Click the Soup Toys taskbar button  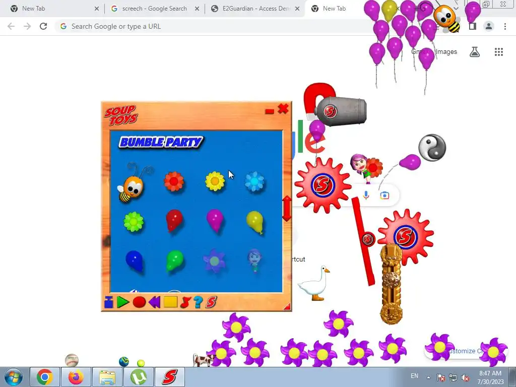tap(170, 377)
